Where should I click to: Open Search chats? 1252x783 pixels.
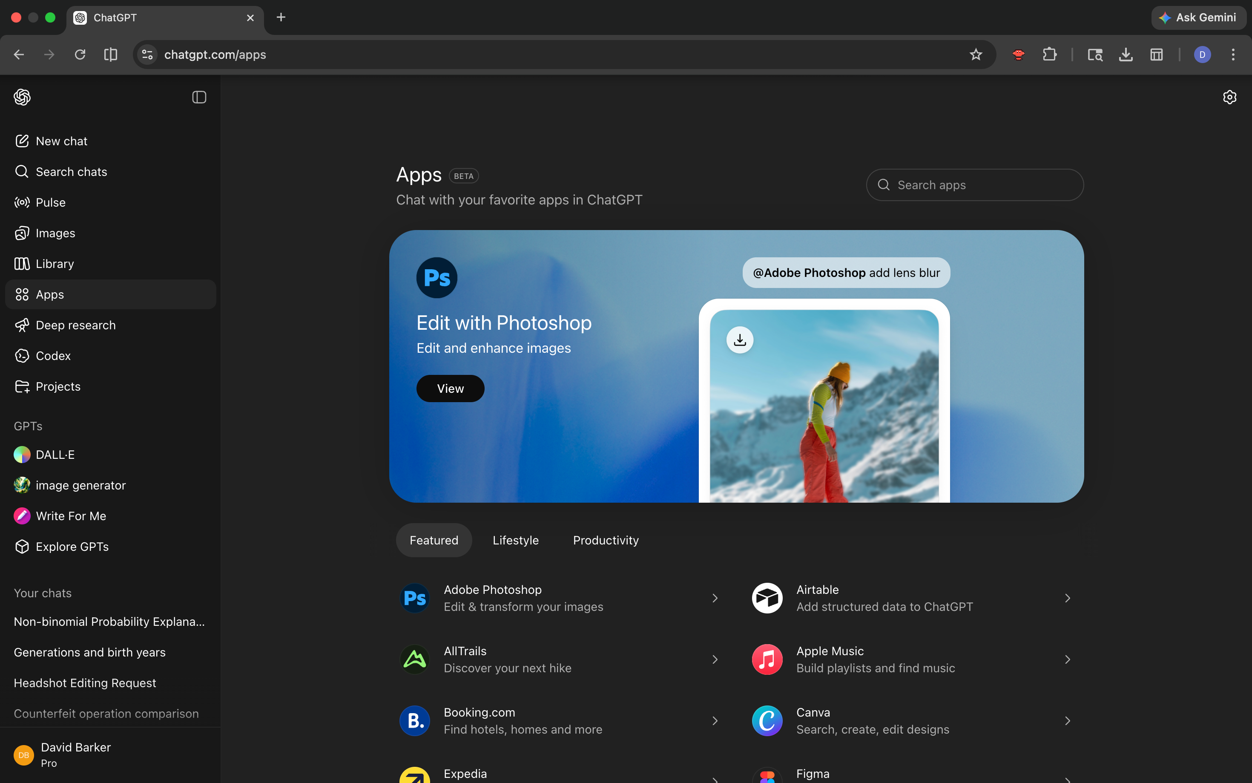point(110,171)
